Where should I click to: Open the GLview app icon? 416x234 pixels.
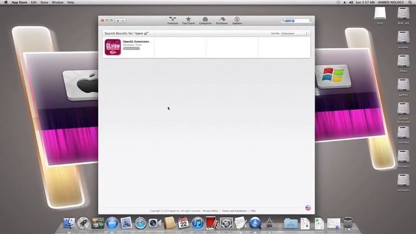pyautogui.click(x=112, y=47)
